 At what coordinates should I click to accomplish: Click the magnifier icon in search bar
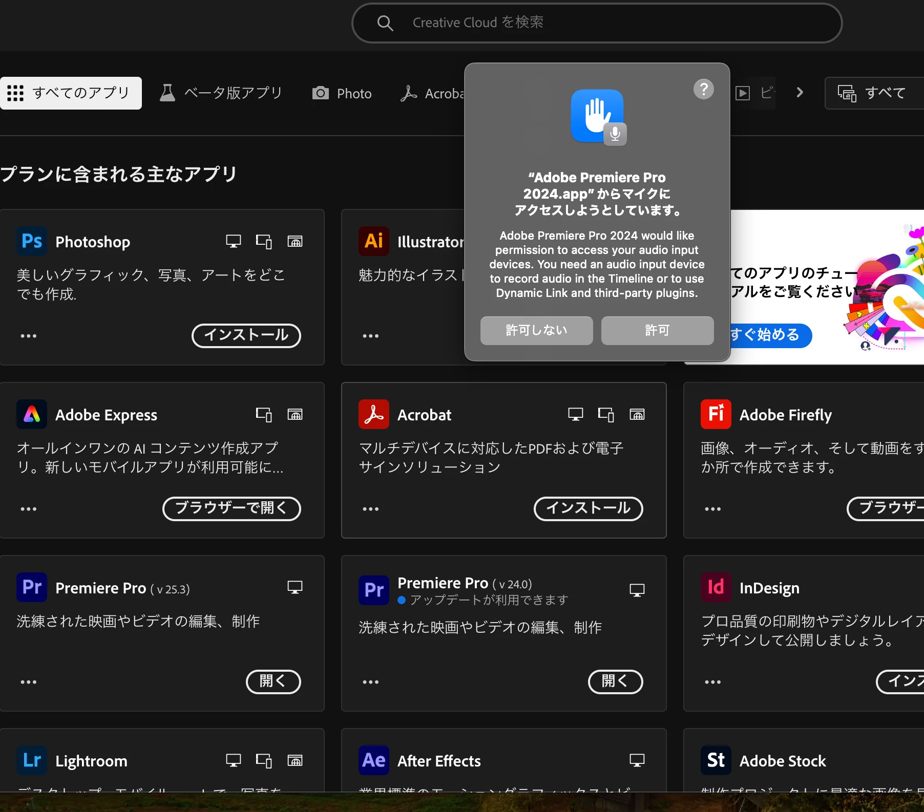coord(385,23)
